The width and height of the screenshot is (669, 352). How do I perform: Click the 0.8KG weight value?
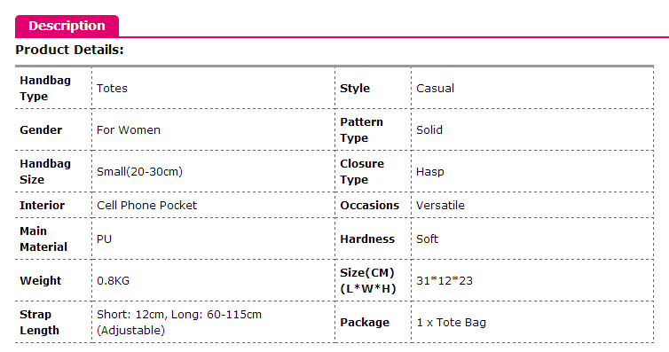pos(113,281)
